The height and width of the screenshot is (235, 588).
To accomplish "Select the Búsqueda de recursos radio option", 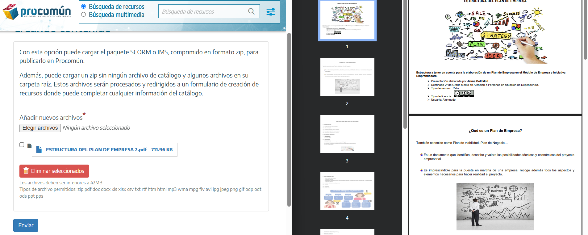I will tap(83, 6).
